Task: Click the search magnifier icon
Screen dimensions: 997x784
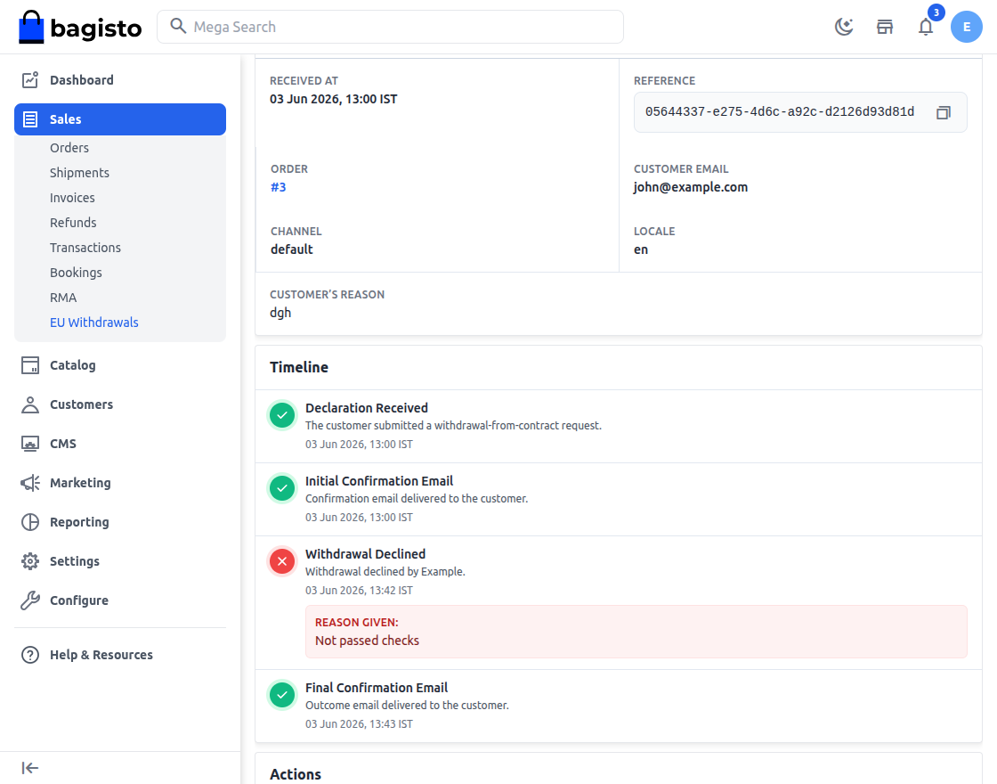Action: 178,26
